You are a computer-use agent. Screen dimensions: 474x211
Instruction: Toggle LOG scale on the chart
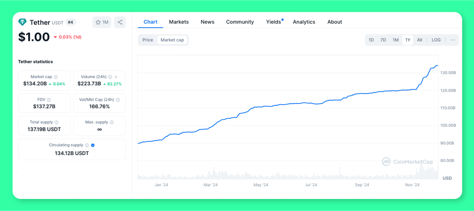[436, 40]
